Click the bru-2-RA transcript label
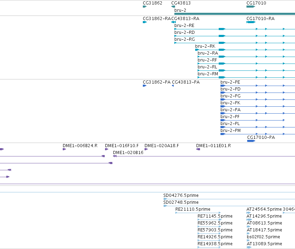The image size is (295, 249). [208, 53]
